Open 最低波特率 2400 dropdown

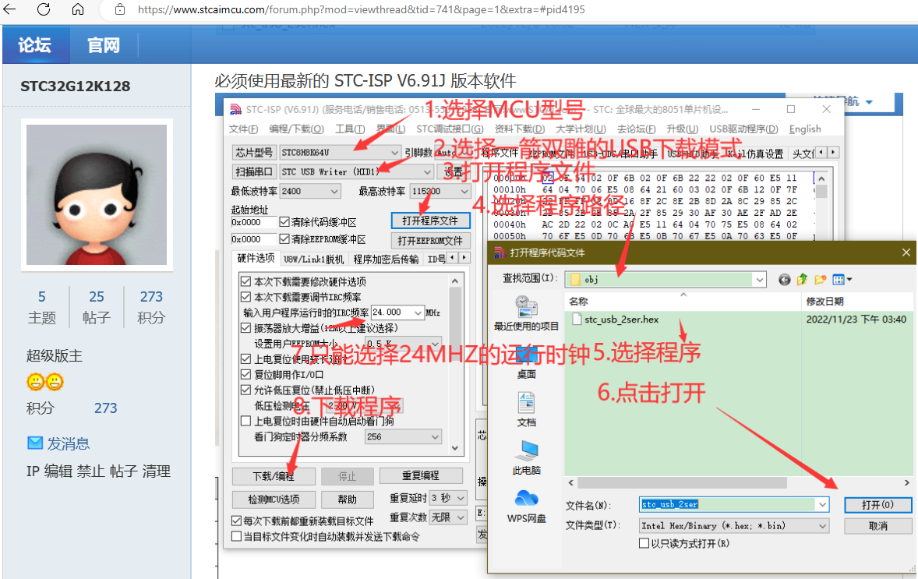pos(309,191)
